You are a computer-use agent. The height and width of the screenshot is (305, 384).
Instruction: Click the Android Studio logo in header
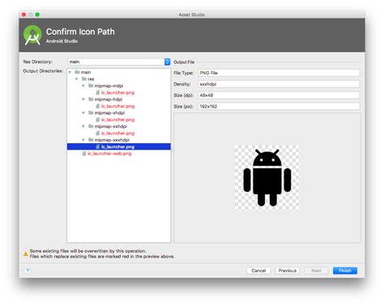pos(32,35)
